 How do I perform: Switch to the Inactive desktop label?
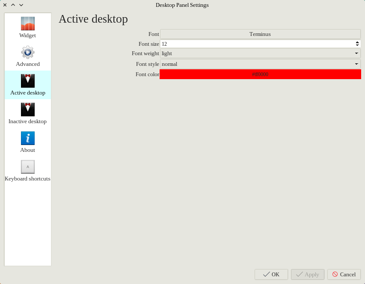tap(27, 121)
